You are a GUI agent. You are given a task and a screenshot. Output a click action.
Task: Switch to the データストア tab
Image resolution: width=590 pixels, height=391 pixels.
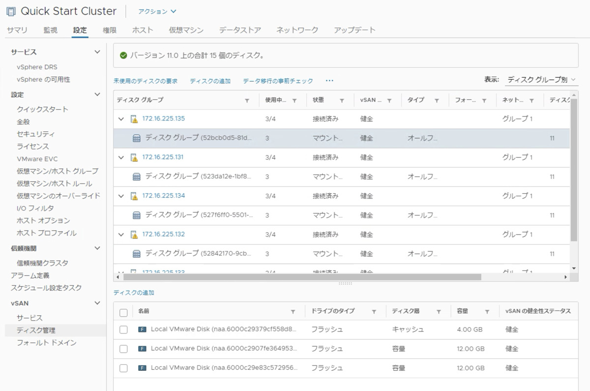click(240, 30)
